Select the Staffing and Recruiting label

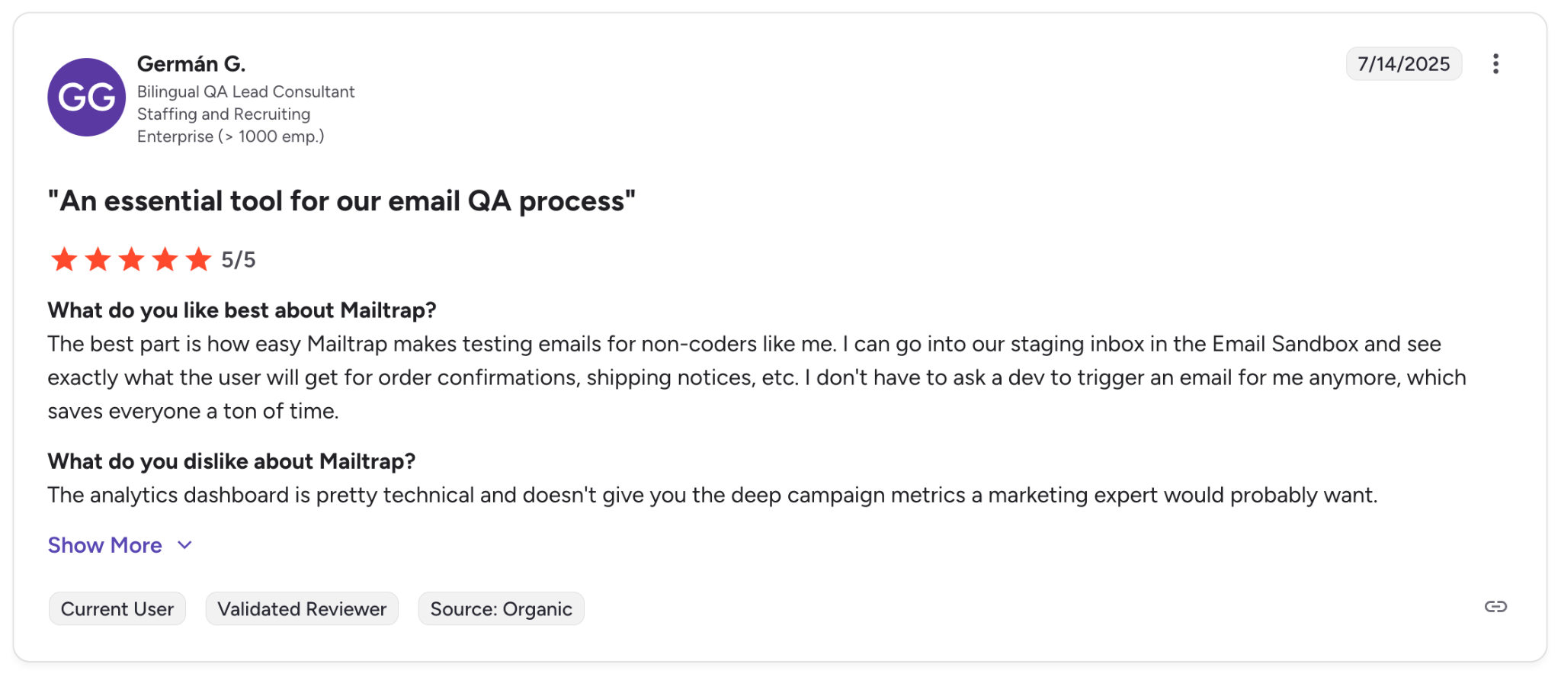click(223, 114)
